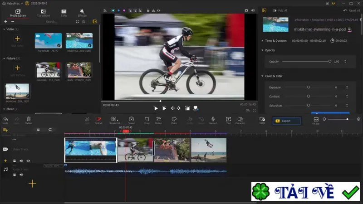Screen dimensions: 363x204
Task: Enter fullscreen preview mode
Action: point(254,111)
